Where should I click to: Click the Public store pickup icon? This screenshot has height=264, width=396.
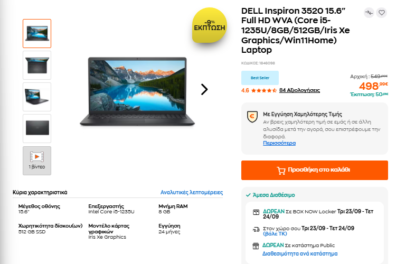tap(256, 246)
